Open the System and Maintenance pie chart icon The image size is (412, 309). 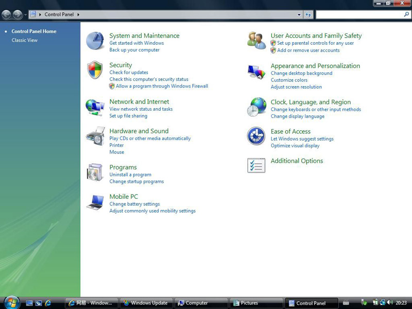(95, 41)
